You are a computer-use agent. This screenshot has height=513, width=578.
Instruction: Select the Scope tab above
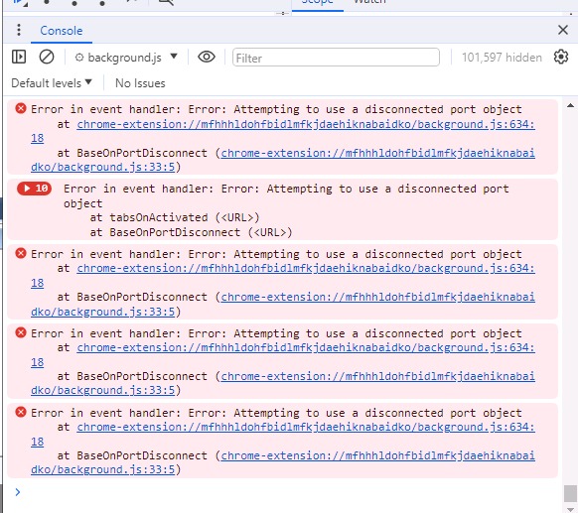pyautogui.click(x=318, y=3)
